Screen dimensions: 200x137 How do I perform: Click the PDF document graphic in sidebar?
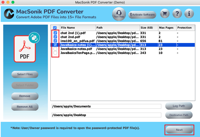(25, 49)
